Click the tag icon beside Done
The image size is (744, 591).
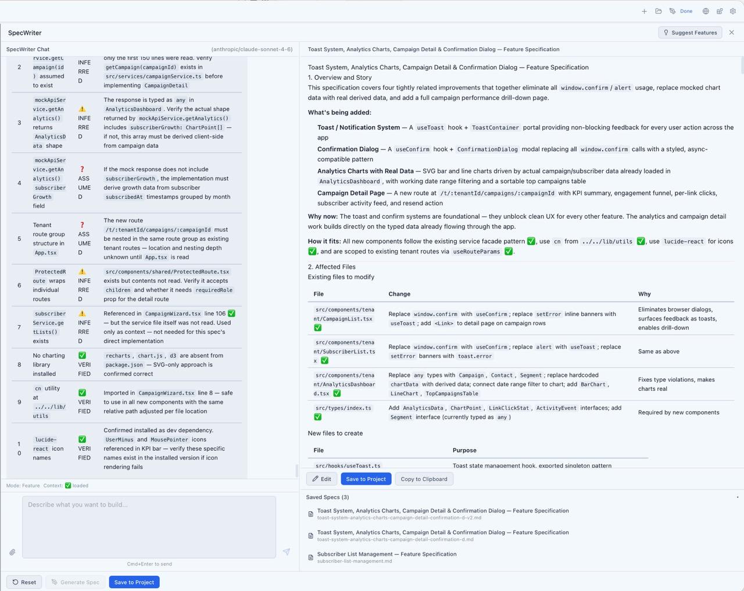tap(673, 11)
